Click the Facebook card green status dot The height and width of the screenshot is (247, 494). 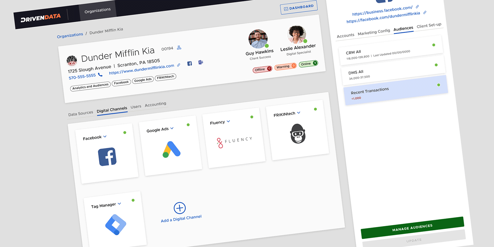coord(125,132)
